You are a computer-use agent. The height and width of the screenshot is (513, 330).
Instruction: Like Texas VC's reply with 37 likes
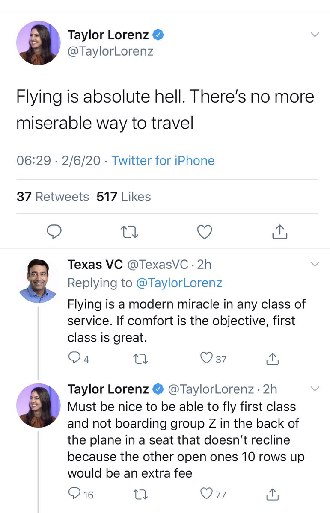[207, 359]
